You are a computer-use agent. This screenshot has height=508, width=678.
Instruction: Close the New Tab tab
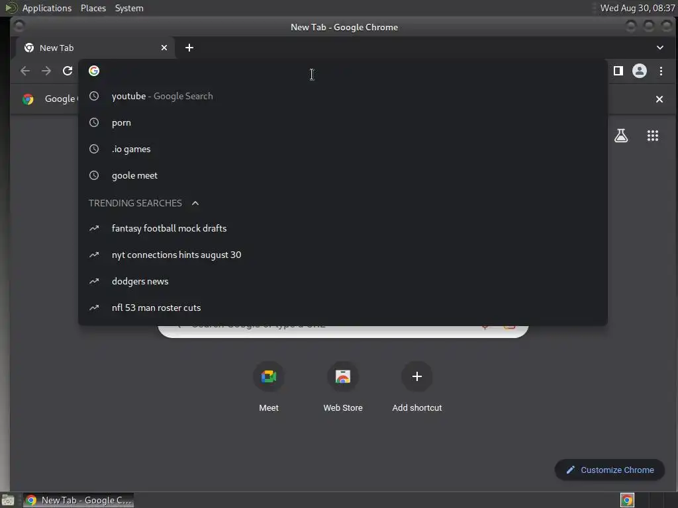pos(164,48)
